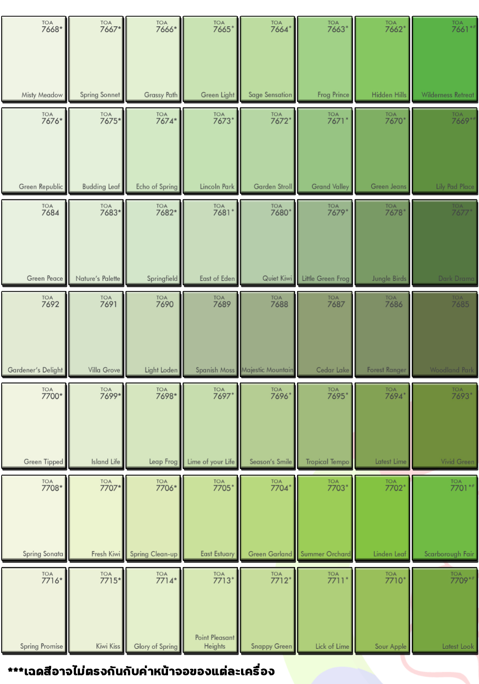Select the Sour Apple 7710 swatch
The image size is (479, 684).
(x=382, y=611)
